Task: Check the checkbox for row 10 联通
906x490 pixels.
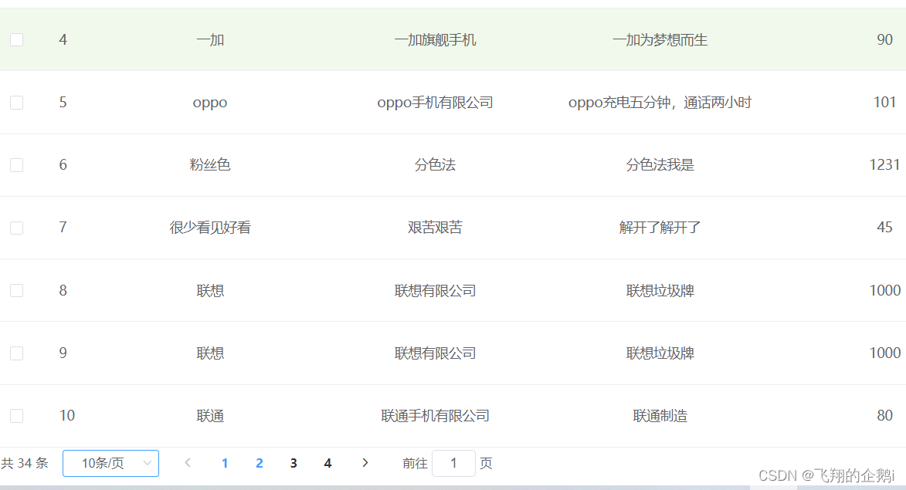Action: (x=17, y=416)
